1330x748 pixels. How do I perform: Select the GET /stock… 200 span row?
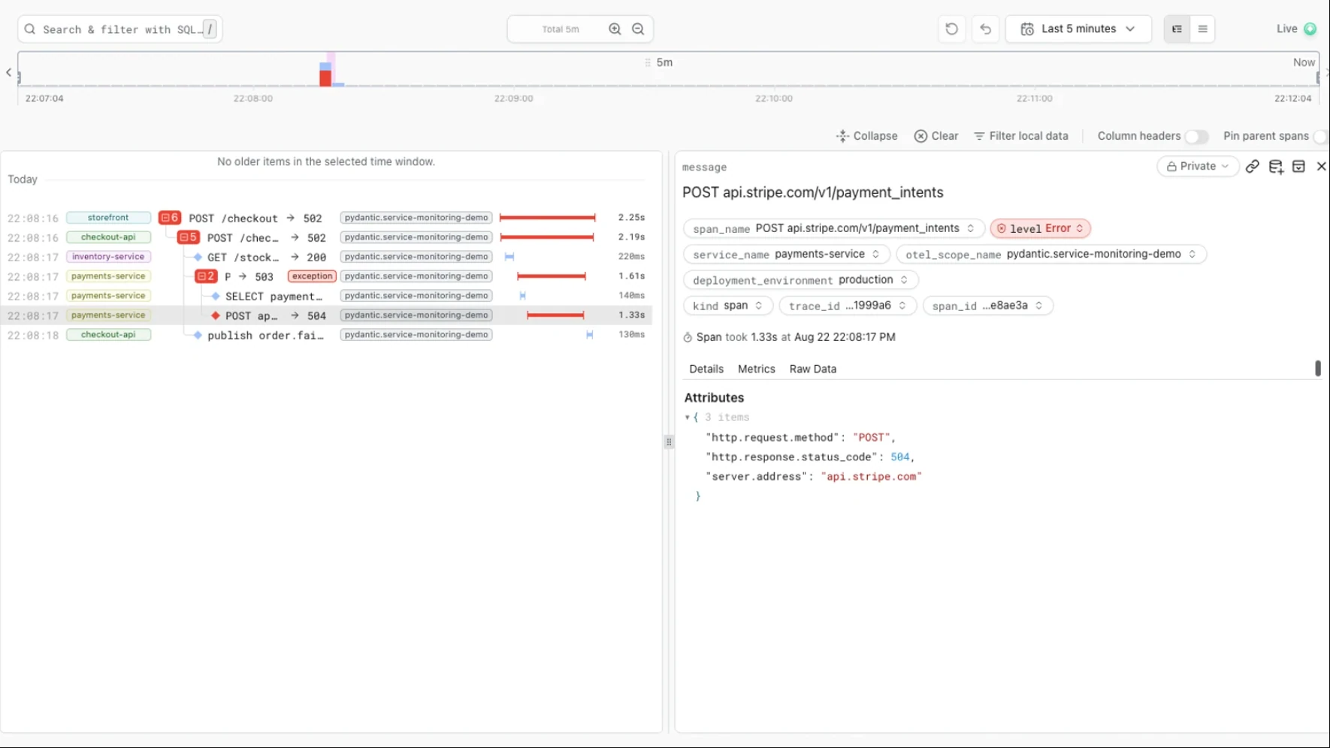coord(326,257)
